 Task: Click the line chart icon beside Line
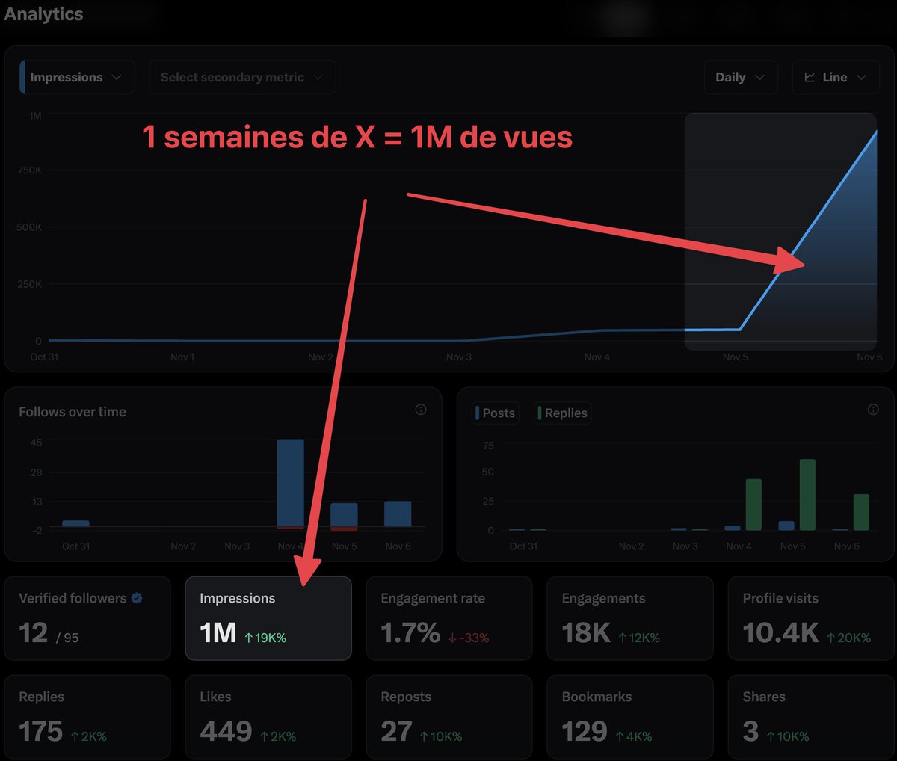pos(810,77)
